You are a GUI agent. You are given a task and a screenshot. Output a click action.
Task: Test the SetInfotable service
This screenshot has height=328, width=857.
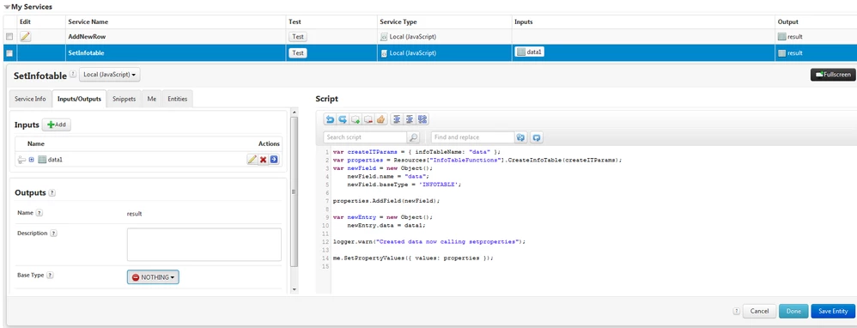pyautogui.click(x=298, y=53)
